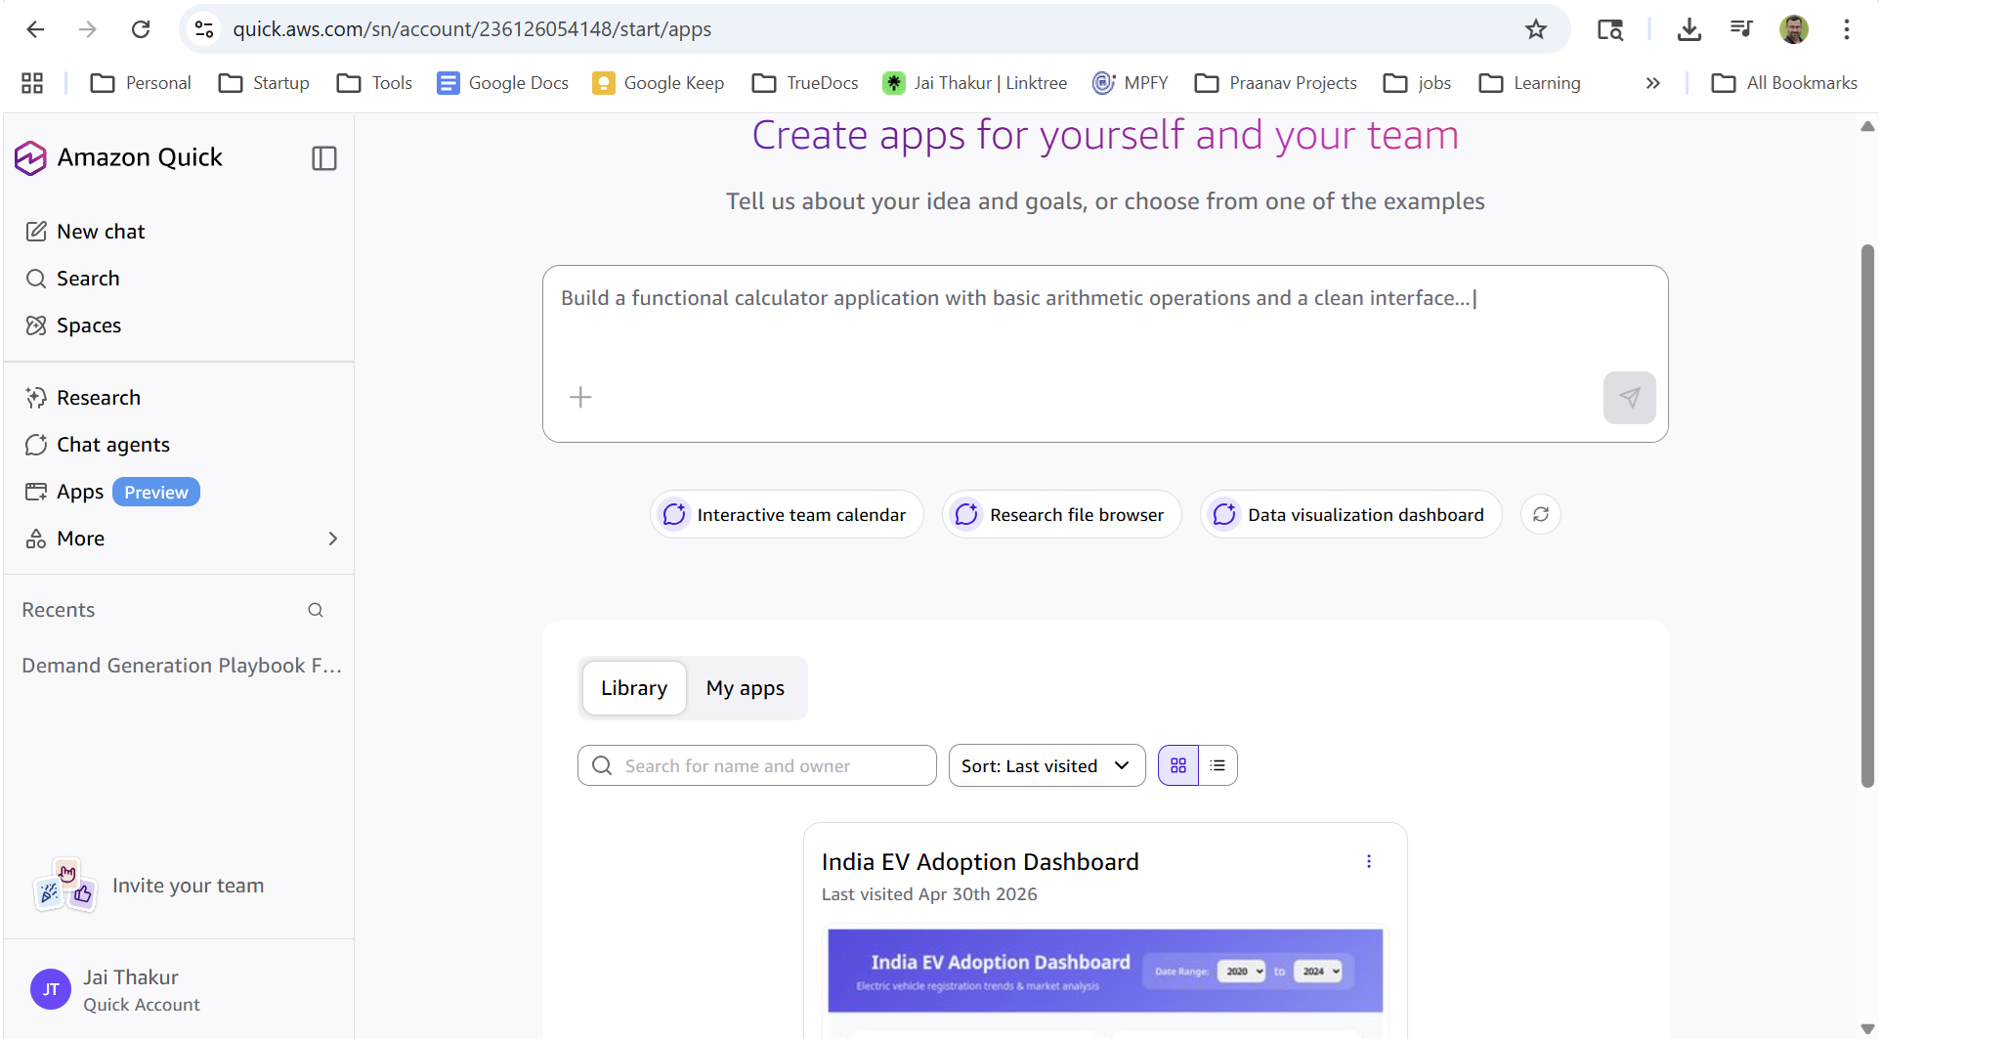Open Chrome three-dot menu

(x=1847, y=29)
